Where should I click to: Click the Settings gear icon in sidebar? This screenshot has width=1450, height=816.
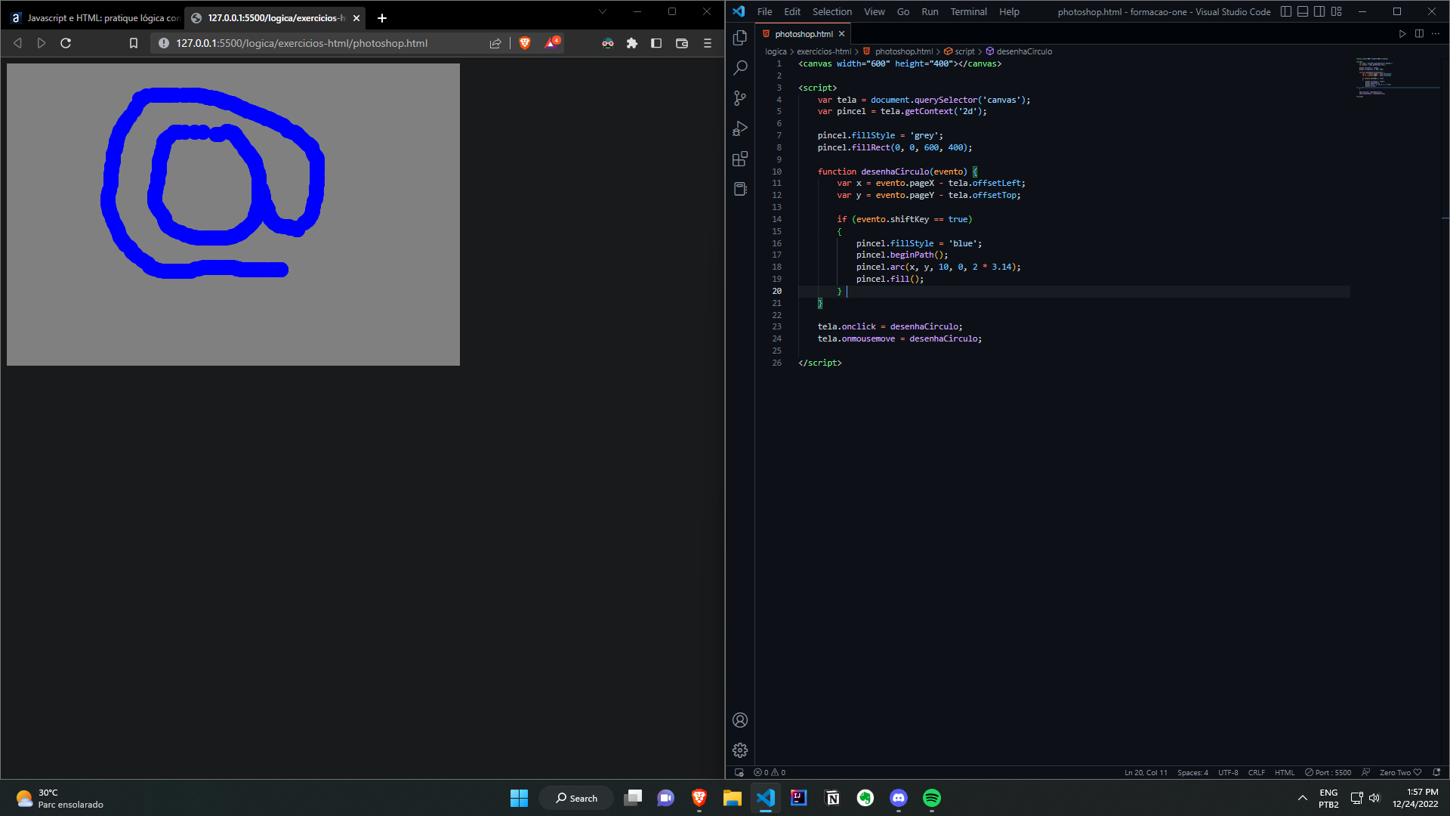(740, 750)
